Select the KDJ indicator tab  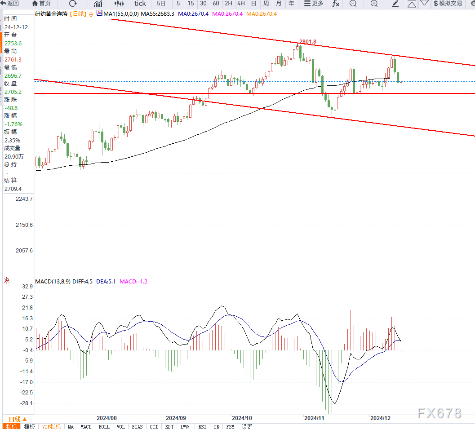coord(169,426)
